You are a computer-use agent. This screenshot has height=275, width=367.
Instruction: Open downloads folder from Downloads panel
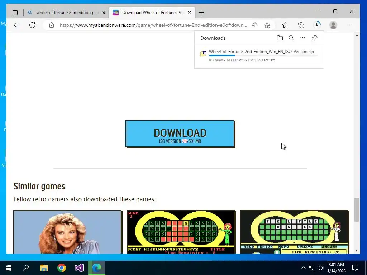pyautogui.click(x=280, y=38)
